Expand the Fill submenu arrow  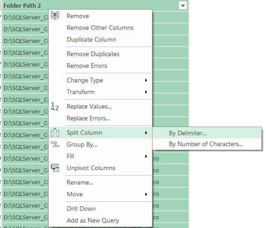point(146,156)
